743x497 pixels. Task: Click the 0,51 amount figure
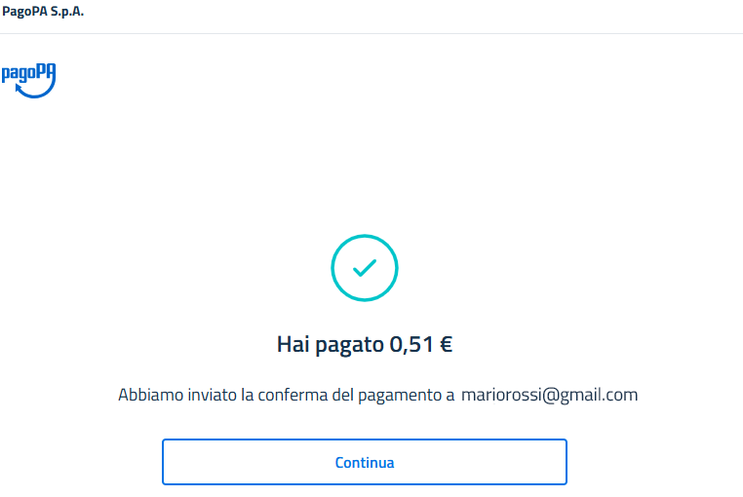click(411, 344)
